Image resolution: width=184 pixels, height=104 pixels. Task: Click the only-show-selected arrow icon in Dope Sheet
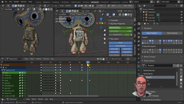(98, 59)
